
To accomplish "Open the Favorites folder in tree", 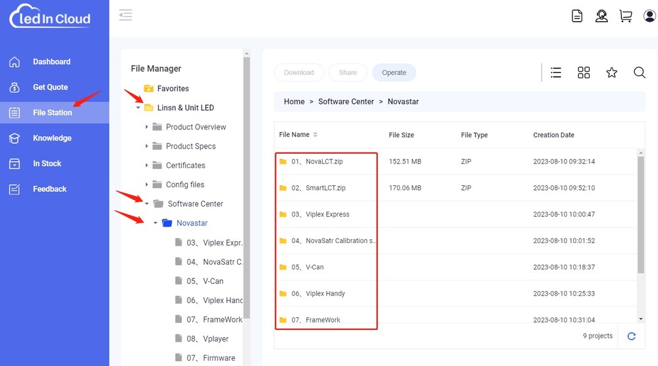I will coord(173,88).
